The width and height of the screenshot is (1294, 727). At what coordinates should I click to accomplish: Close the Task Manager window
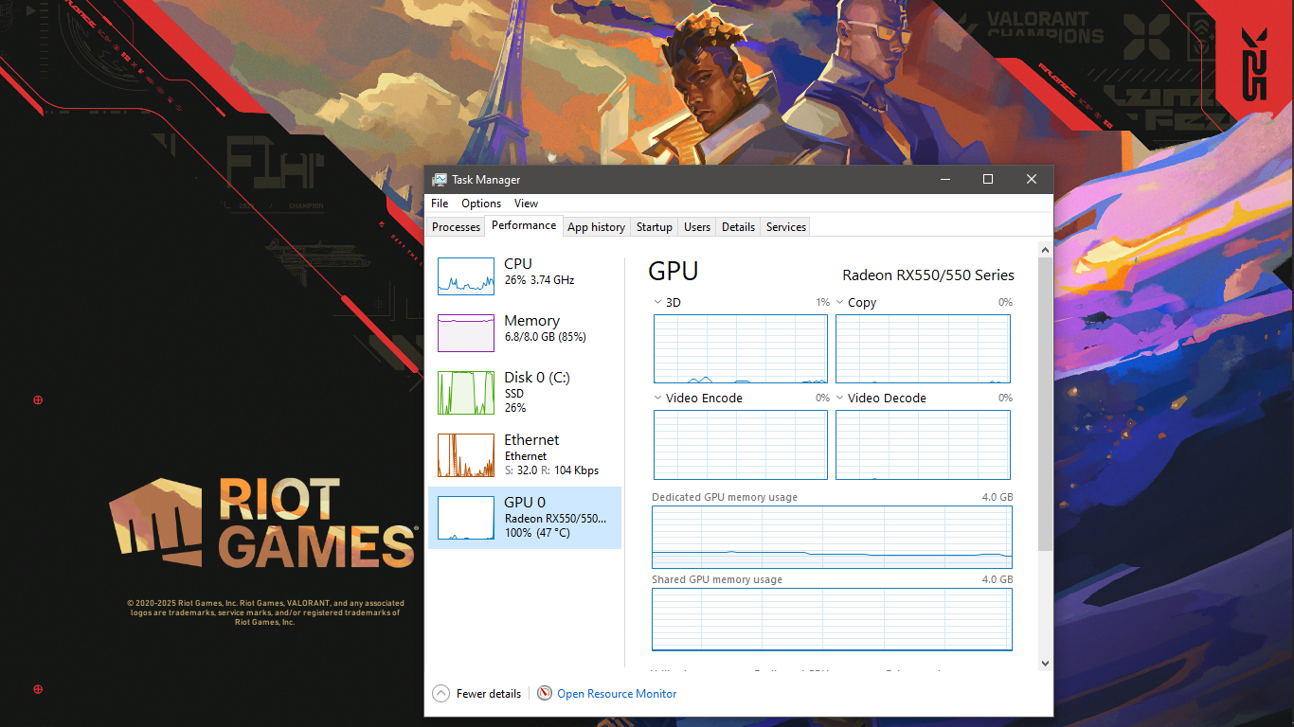[x=1032, y=179]
